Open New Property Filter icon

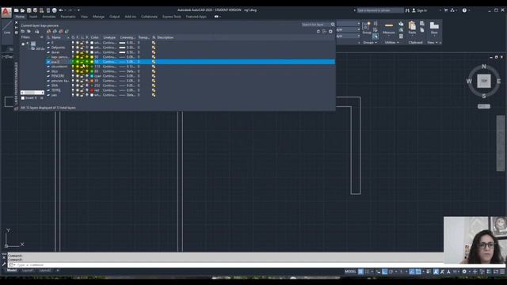point(23,32)
